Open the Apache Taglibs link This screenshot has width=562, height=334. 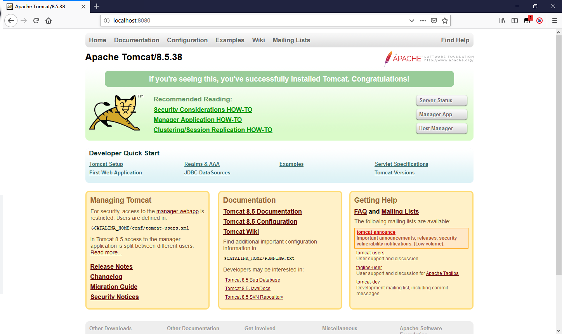(442, 273)
